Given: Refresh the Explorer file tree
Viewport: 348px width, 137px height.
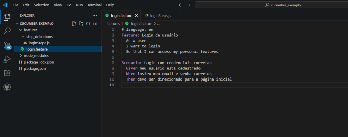Looking at the screenshot, I should tap(88, 24).
